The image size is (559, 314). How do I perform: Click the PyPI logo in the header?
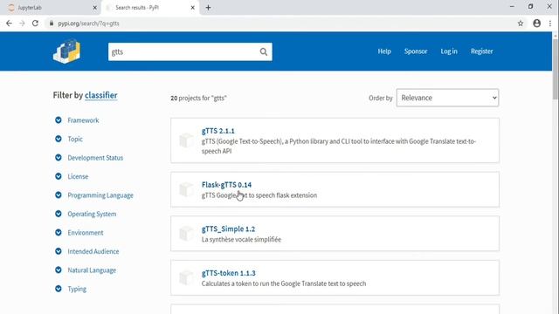coord(67,51)
